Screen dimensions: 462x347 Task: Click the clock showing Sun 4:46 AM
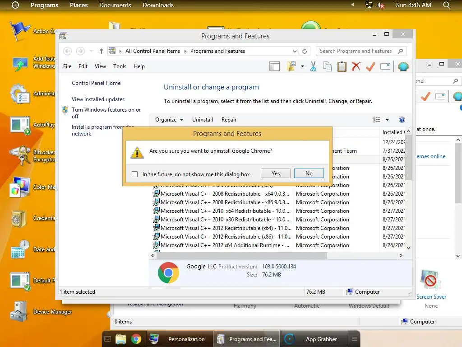(413, 5)
